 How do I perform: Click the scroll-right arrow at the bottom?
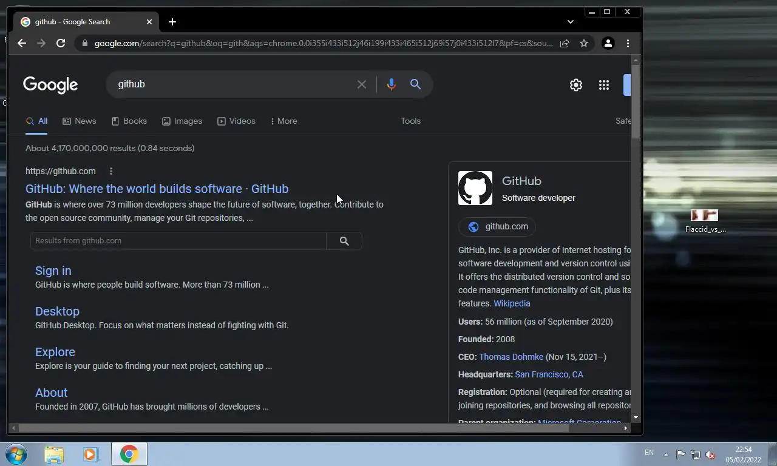pyautogui.click(x=626, y=428)
